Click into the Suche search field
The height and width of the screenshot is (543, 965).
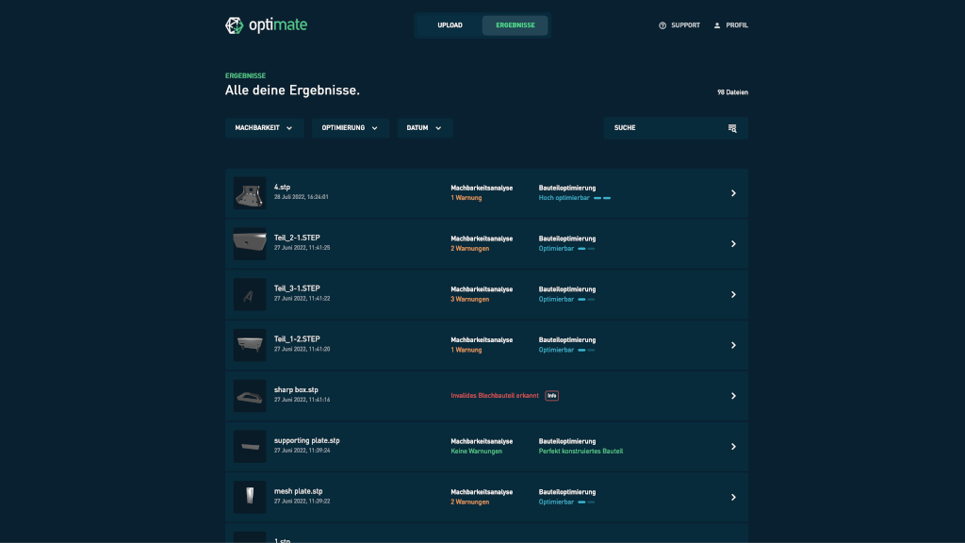click(676, 128)
